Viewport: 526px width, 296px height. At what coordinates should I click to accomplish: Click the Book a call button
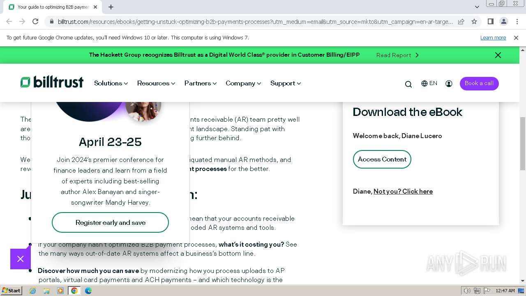(x=479, y=83)
